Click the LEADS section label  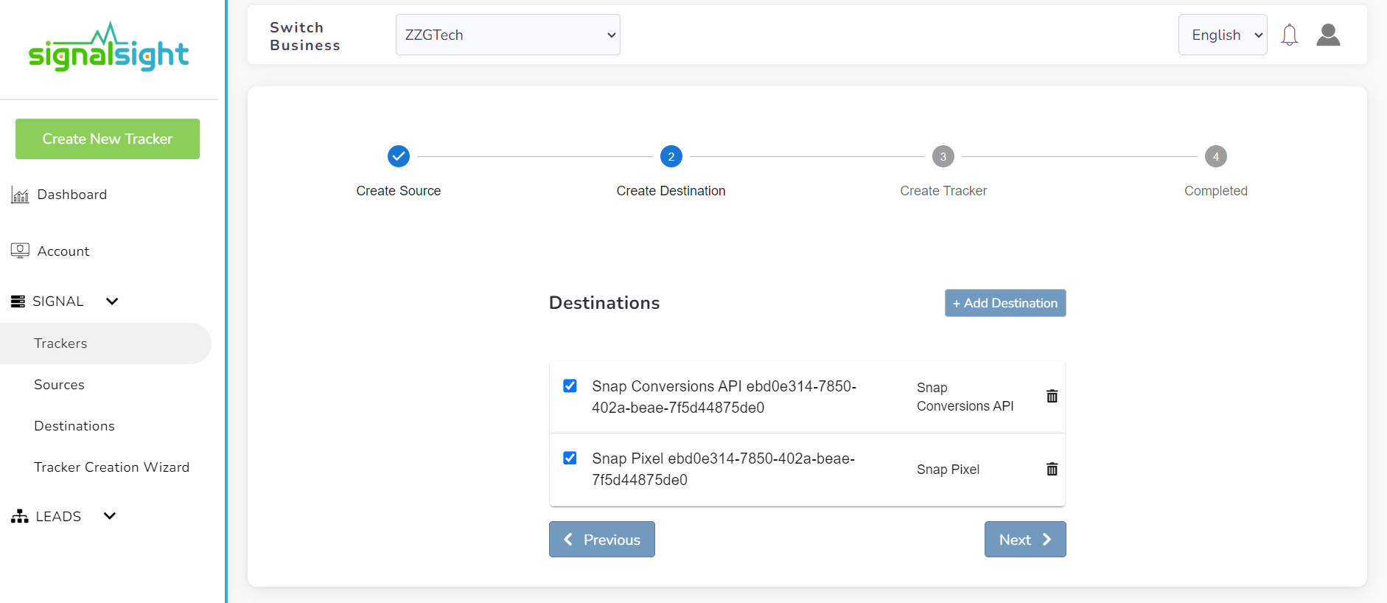coord(58,517)
